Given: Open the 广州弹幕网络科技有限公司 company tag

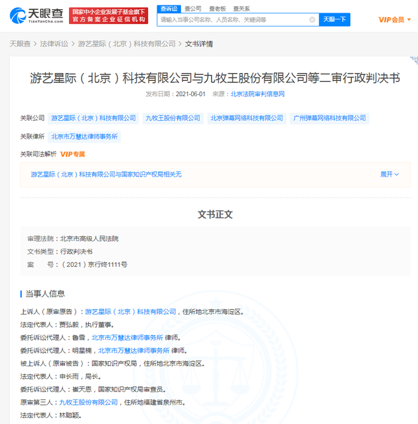Looking at the screenshot, I should point(329,118).
